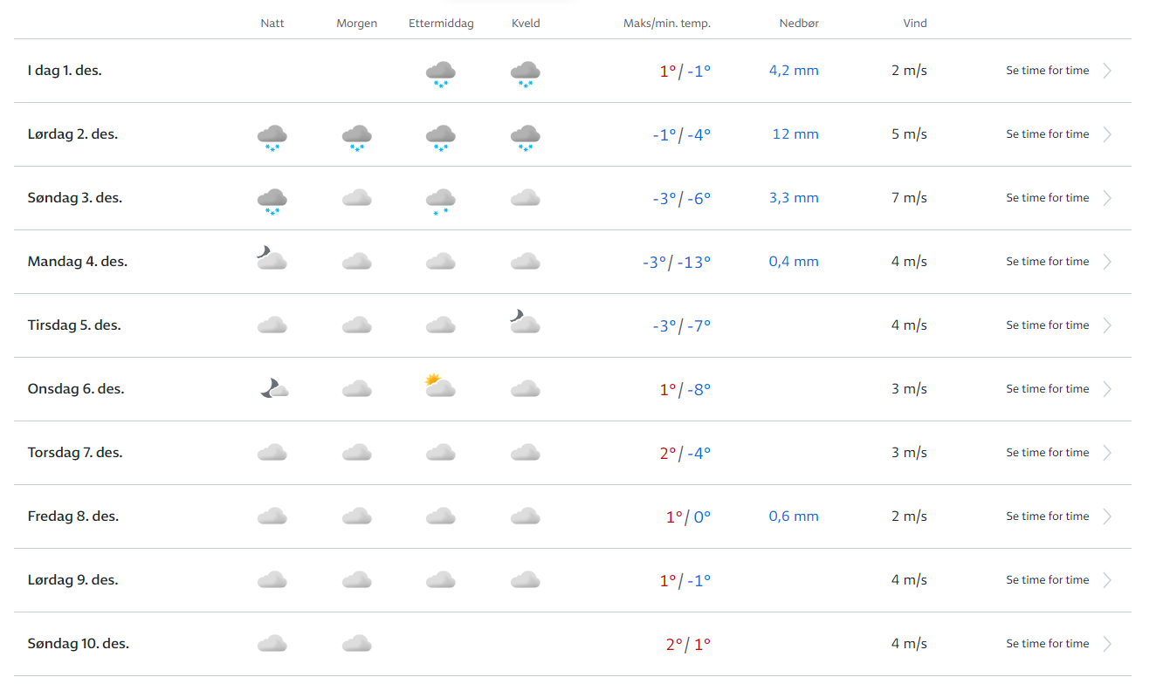The height and width of the screenshot is (684, 1170).
Task: Click Onsdag 6 Dec Natt clear-night icon
Action: (x=273, y=388)
